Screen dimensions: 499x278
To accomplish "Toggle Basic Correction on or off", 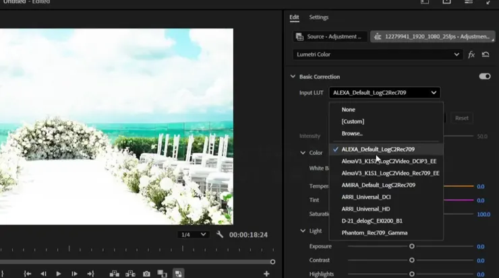I will click(484, 77).
